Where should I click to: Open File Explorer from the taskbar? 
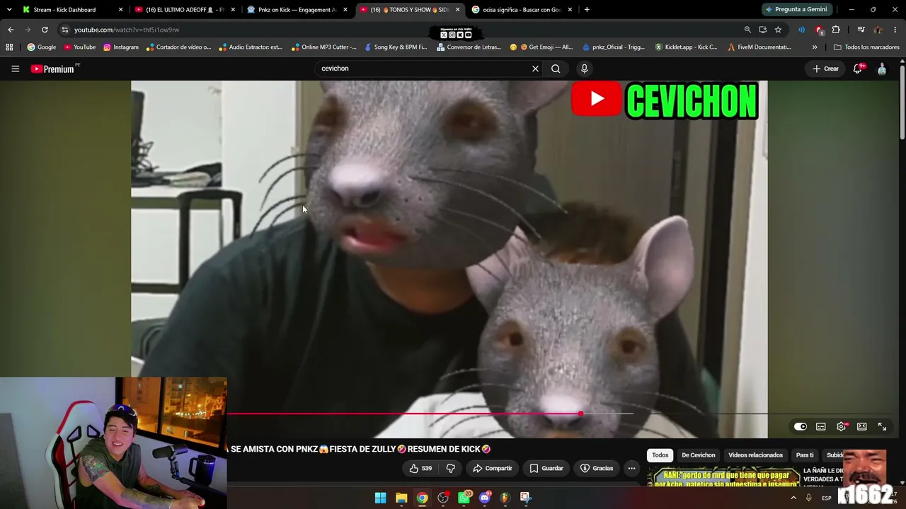coord(401,498)
